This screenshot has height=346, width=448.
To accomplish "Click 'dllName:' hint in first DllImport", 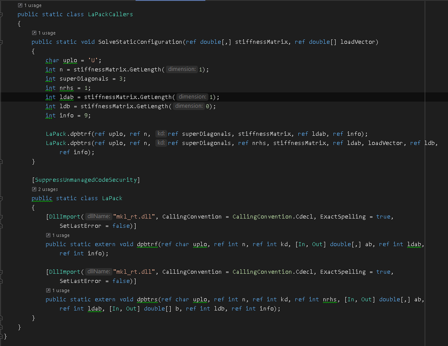I will [x=99, y=216].
